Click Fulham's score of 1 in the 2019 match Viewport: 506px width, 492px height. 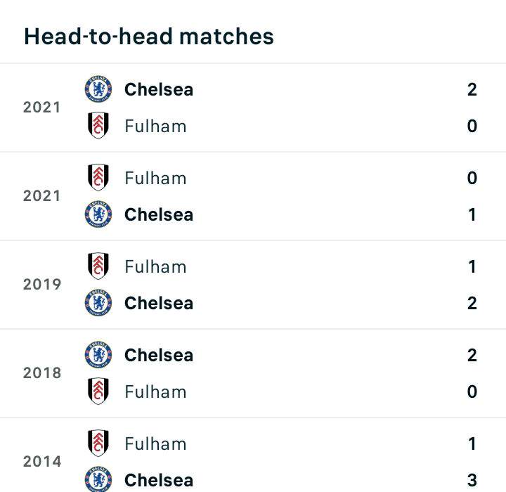click(472, 266)
